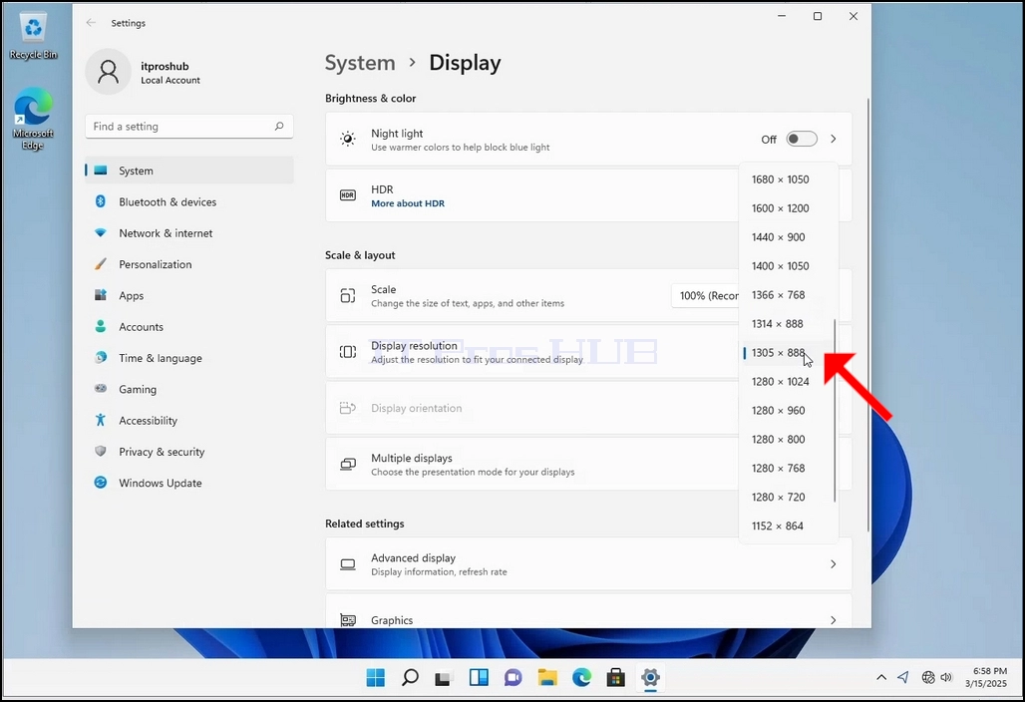Open taskbar Search
1025x702 pixels.
(x=410, y=678)
